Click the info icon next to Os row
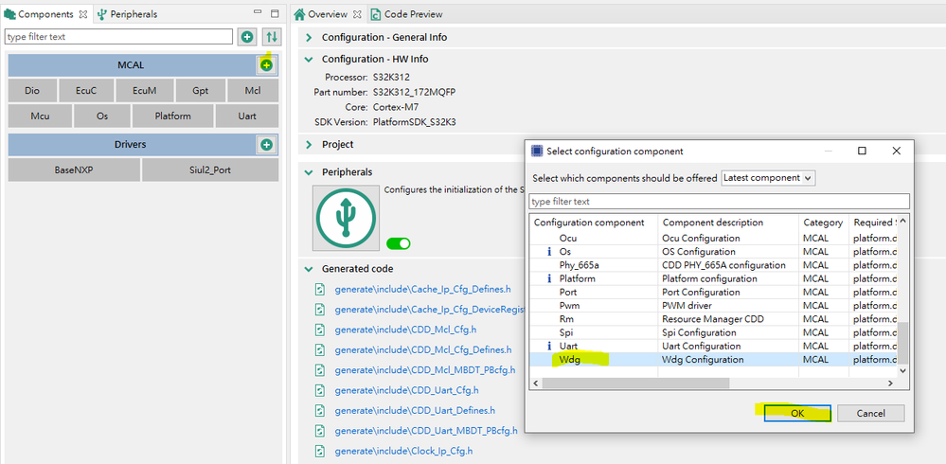 point(549,252)
